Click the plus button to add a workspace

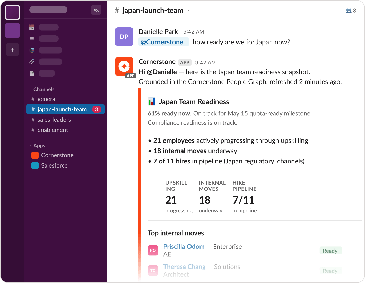coord(12,50)
